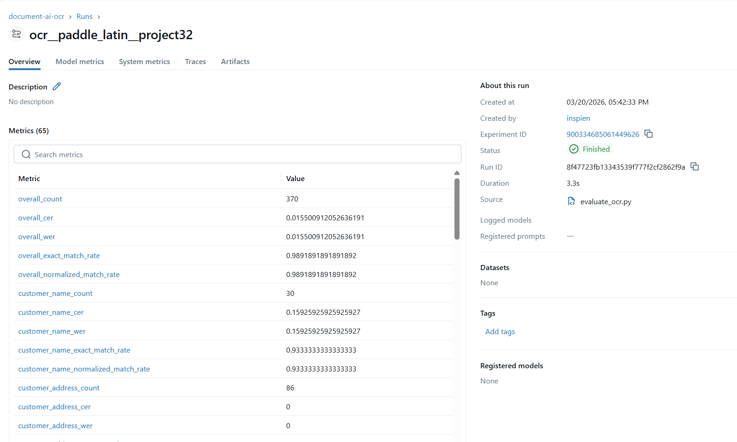Click the magnifier icon in metrics search

(26, 154)
